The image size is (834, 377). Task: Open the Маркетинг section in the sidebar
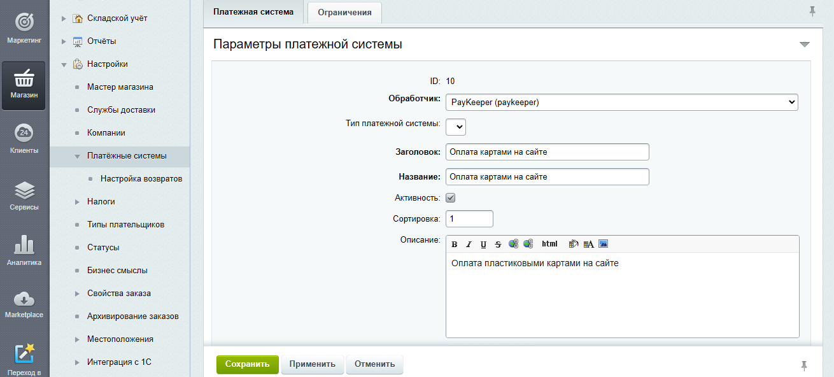click(24, 28)
